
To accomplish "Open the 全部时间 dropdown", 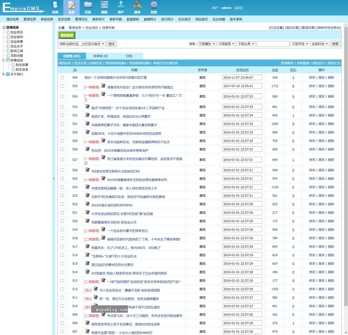I will point(319,44).
